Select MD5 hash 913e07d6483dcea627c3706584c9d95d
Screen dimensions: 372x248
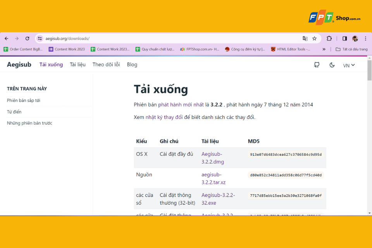click(x=286, y=155)
